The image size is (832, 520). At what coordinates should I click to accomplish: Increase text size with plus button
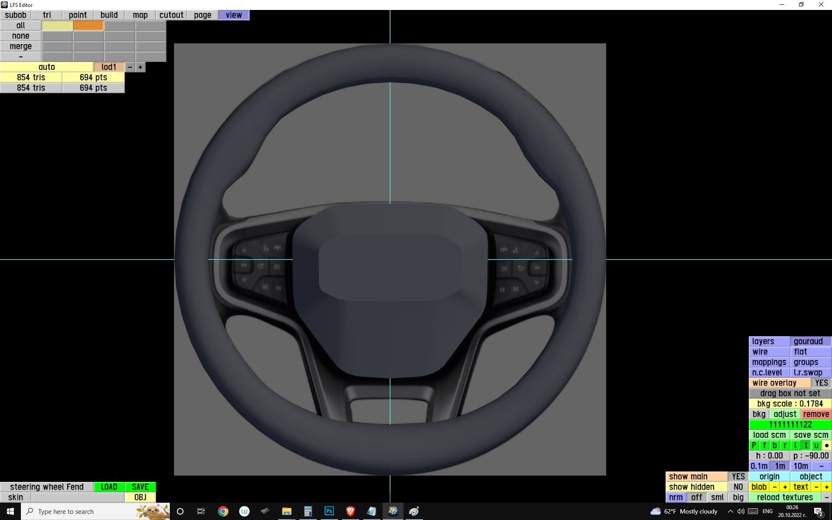tap(826, 487)
